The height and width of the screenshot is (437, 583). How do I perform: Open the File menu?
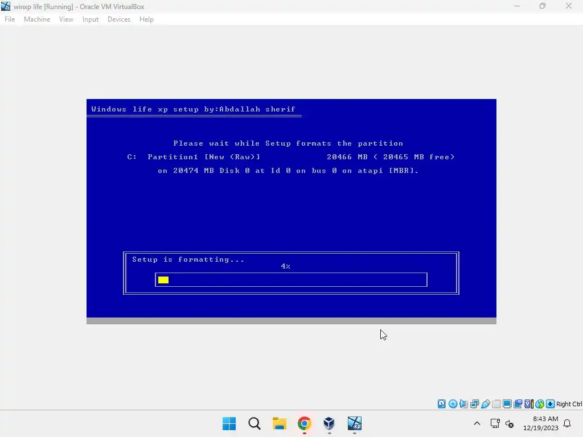pos(10,19)
